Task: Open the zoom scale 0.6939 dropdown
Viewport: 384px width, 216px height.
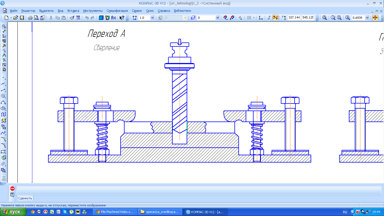Action: [367, 18]
